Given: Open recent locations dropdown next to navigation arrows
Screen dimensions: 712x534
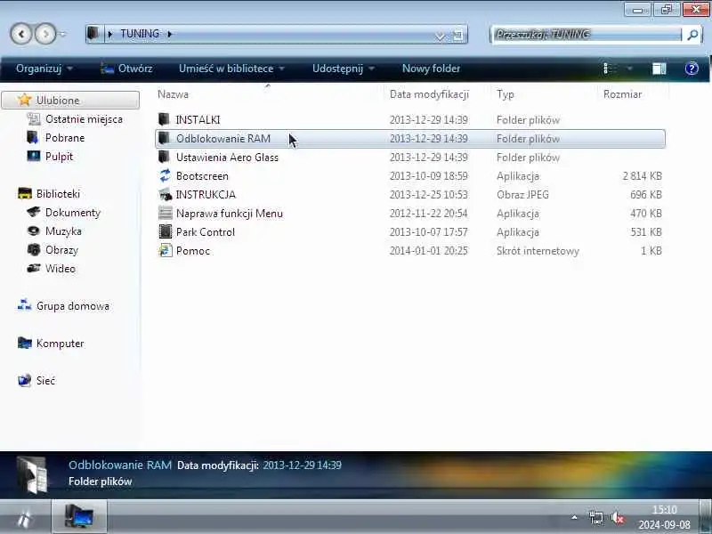Looking at the screenshot, I should point(62,34).
